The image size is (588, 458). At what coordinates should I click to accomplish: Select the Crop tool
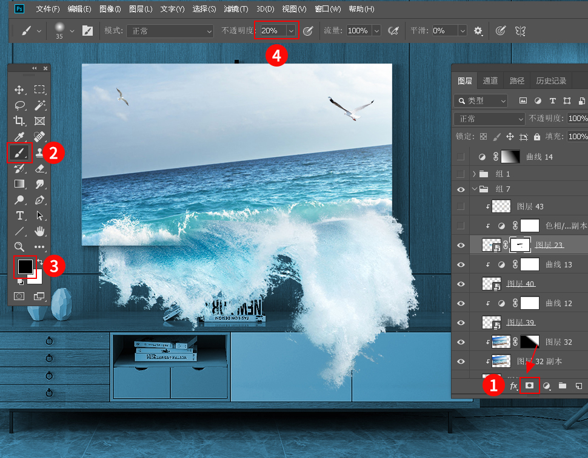pos(19,121)
